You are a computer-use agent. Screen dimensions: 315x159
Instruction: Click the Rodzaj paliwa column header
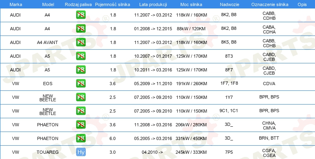coord(78,4)
